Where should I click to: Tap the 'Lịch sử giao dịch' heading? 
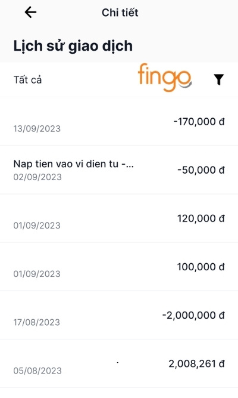point(73,46)
